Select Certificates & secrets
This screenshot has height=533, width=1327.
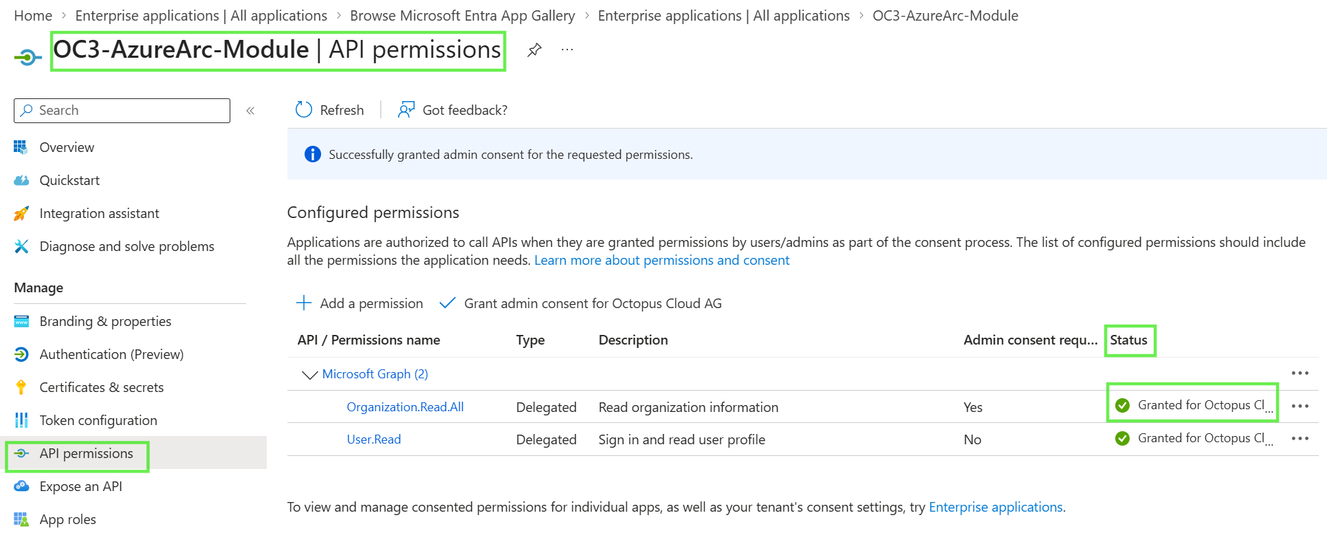102,387
